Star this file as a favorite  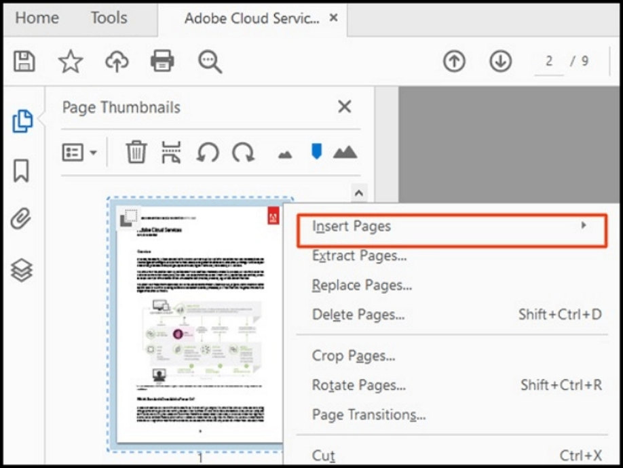(x=71, y=61)
